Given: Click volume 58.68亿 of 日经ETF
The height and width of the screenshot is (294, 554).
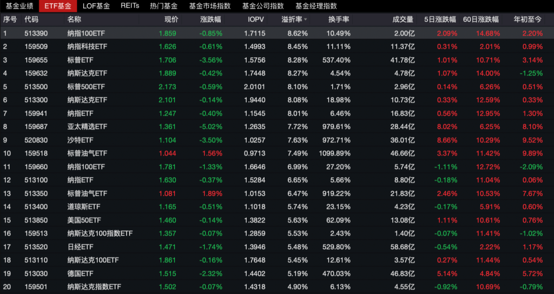Looking at the screenshot, I should pyautogui.click(x=403, y=246).
